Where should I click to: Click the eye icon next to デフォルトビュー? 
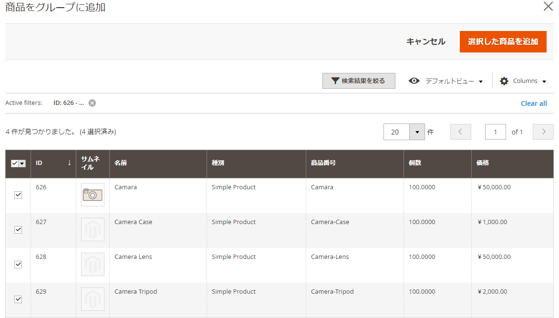414,81
